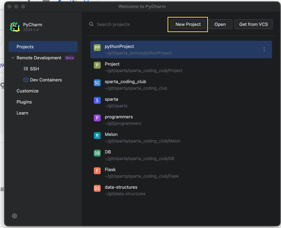Click path ~/git/sparta/sparta_coding_club/DB
281x228 pixels.
pos(139,159)
